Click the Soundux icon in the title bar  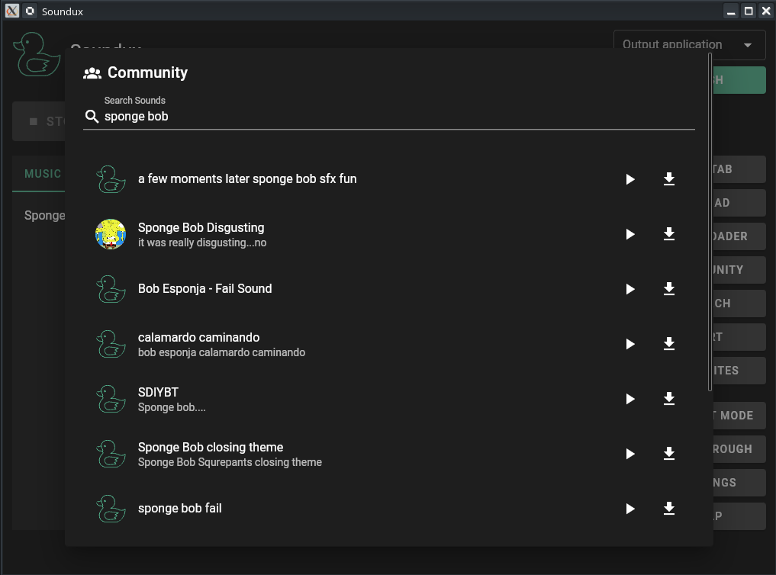(x=31, y=11)
